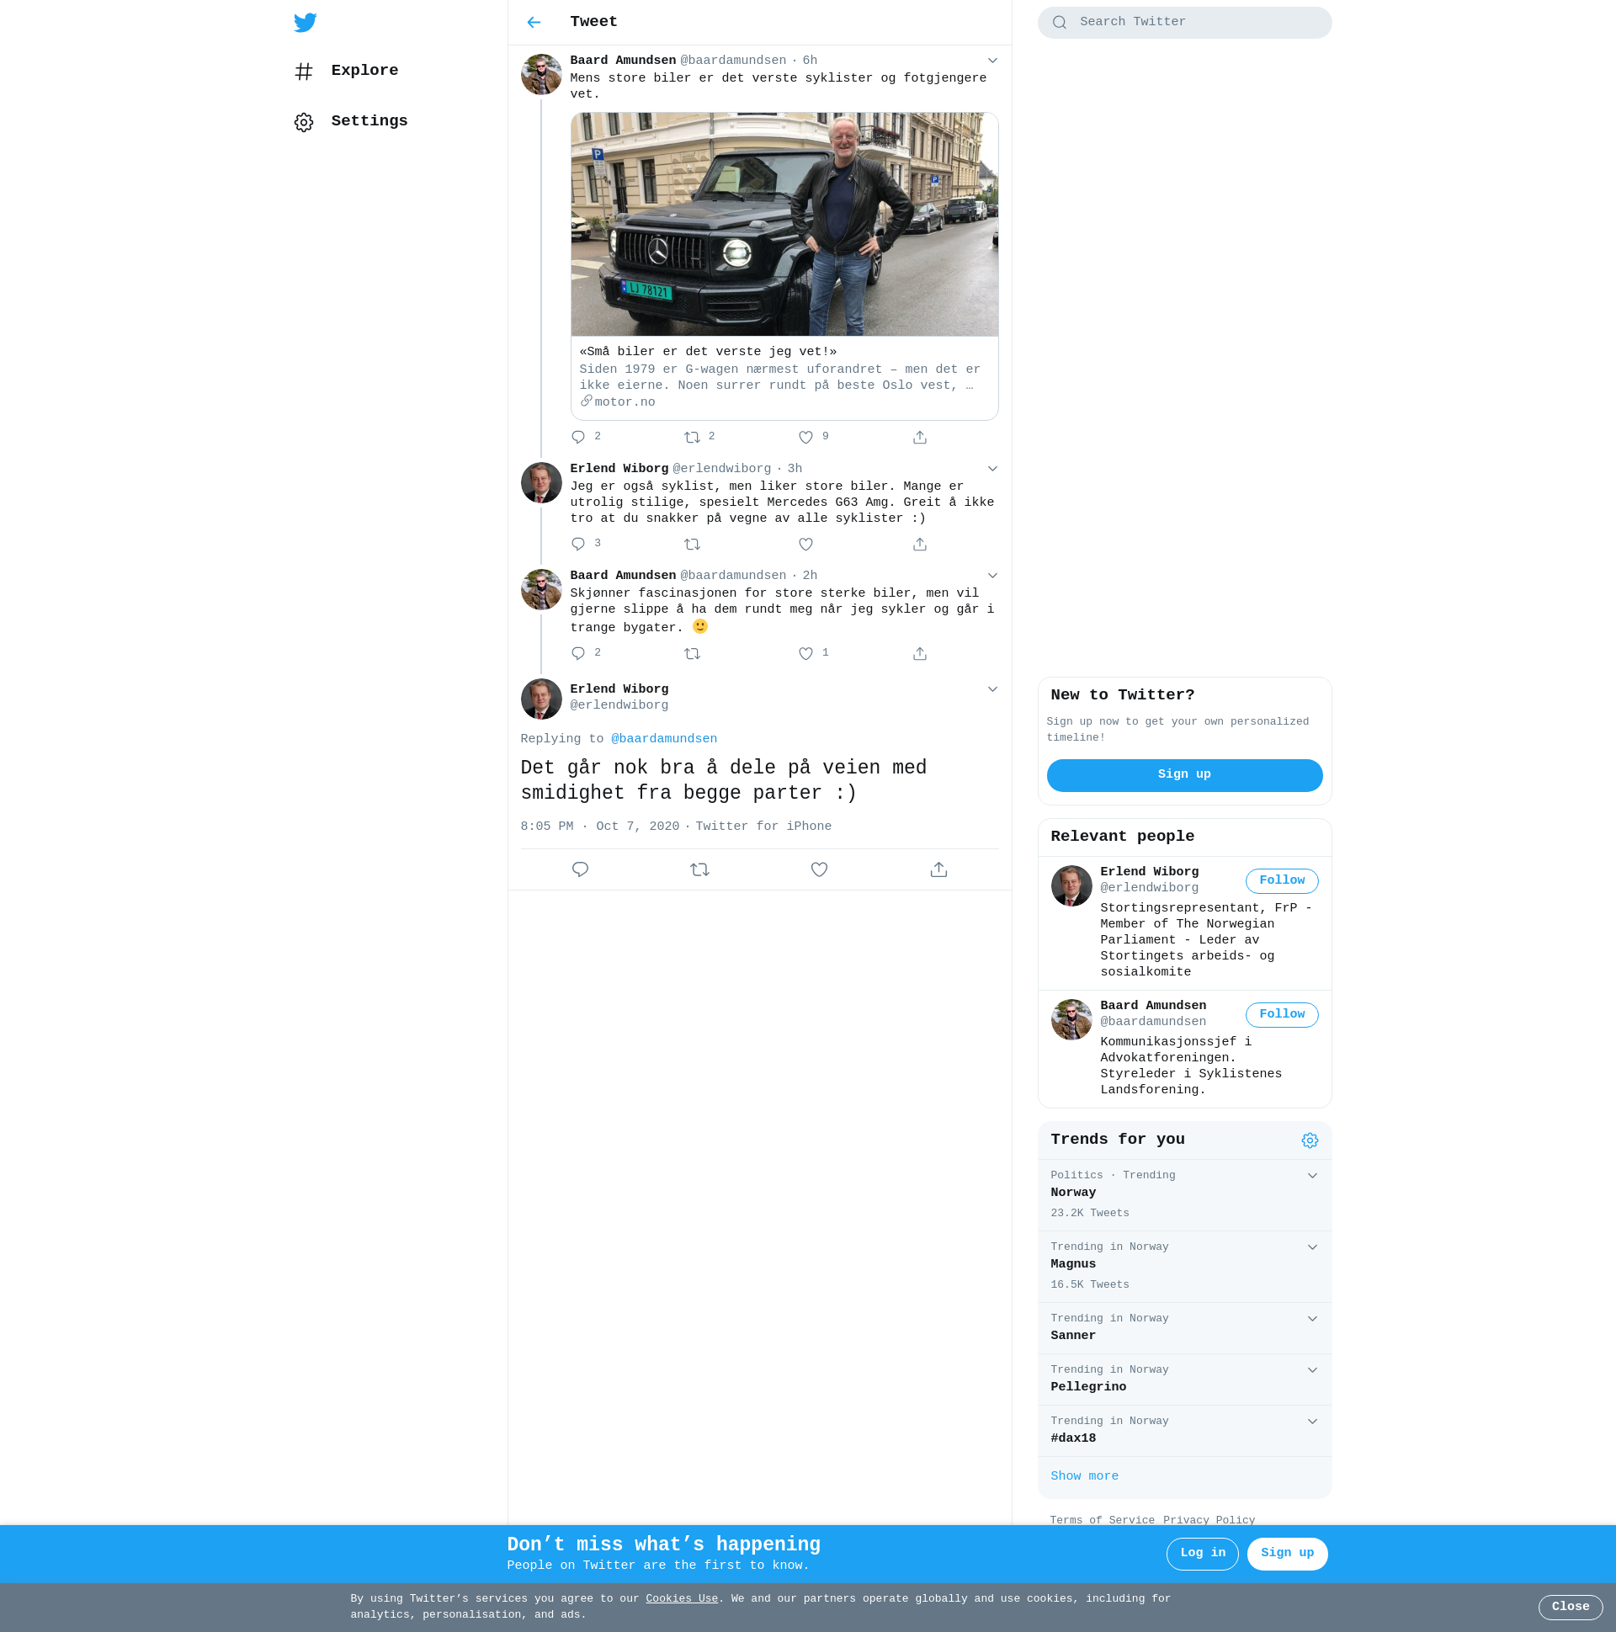Click the search magnifier icon
1616x1632 pixels.
pyautogui.click(x=1060, y=22)
